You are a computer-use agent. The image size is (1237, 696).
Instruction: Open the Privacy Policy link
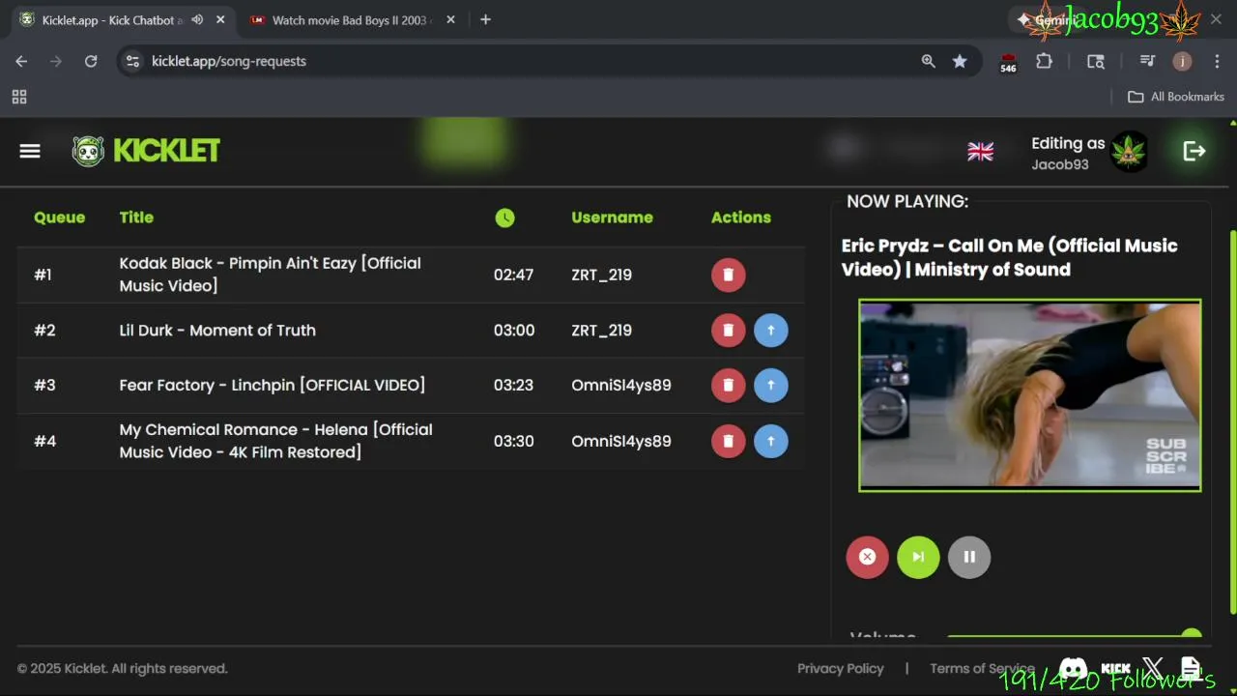pos(840,668)
